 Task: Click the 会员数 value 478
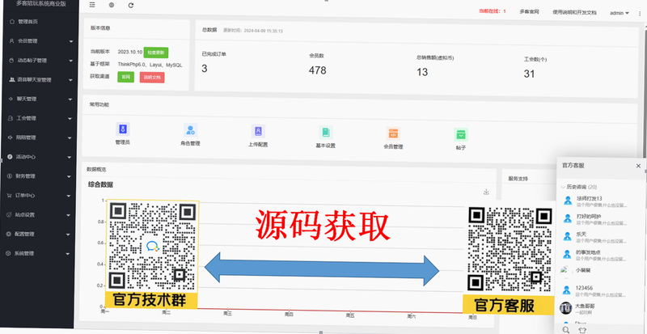pos(317,70)
